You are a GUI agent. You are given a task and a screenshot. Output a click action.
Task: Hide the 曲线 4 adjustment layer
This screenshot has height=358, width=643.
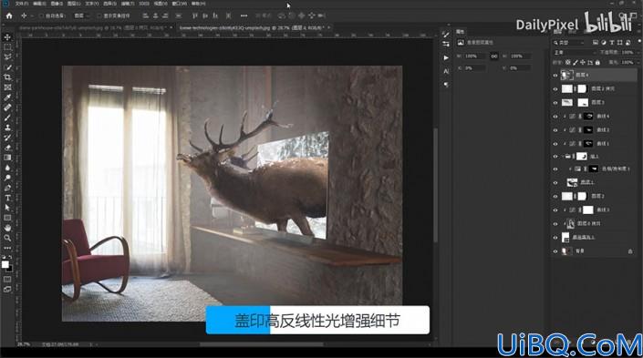555,117
